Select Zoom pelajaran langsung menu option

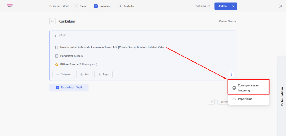tap(248, 88)
